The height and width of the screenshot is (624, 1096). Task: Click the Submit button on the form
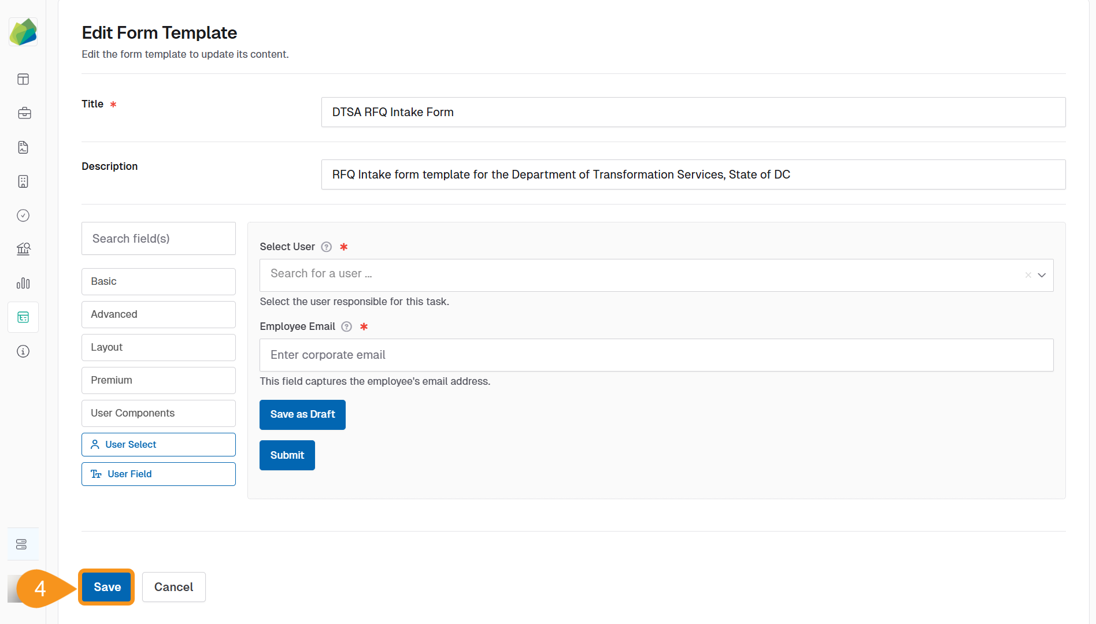pyautogui.click(x=287, y=455)
